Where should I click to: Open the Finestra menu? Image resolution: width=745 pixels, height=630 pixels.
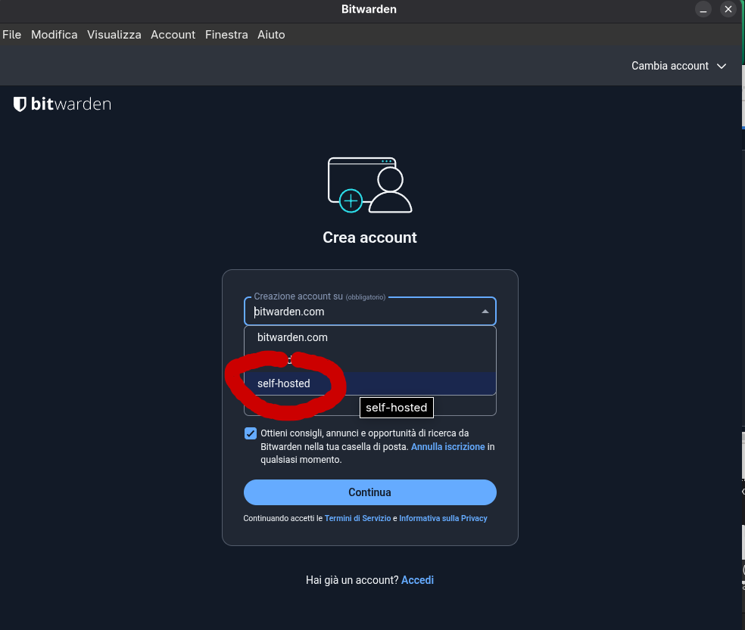pyautogui.click(x=226, y=35)
